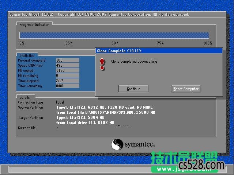Select the MB copied value 1120
This screenshot has width=234, height=175.
pyautogui.click(x=67, y=70)
